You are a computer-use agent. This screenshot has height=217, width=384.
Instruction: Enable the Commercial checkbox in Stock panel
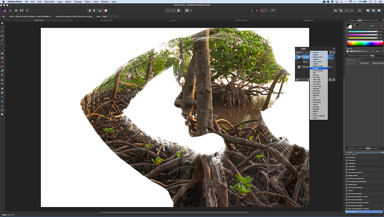358,63
